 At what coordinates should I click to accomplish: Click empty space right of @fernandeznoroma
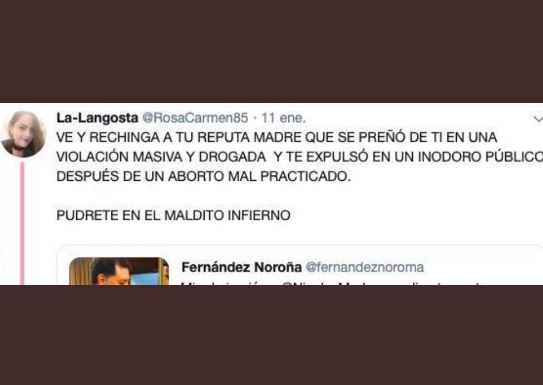point(481,267)
